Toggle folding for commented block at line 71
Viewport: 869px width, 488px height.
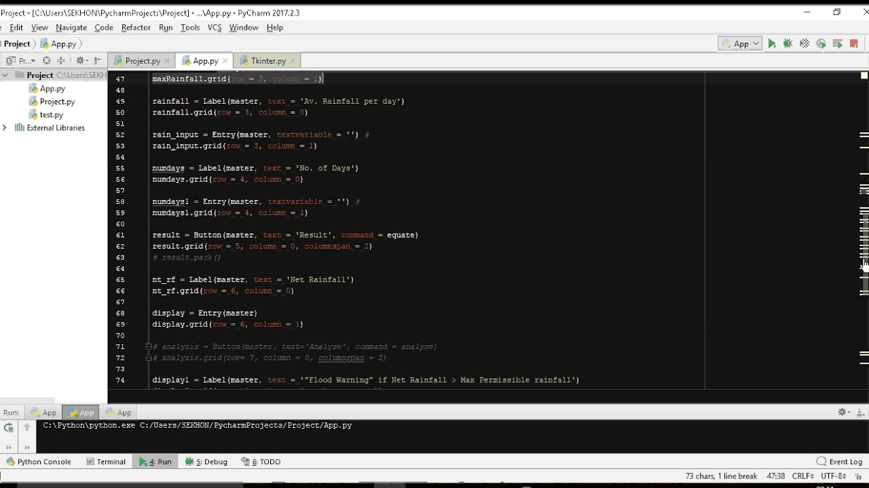[148, 346]
